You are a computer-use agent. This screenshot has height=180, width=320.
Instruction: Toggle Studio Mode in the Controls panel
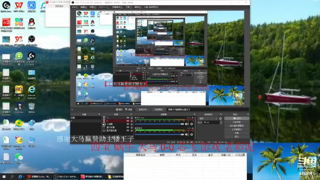click(x=237, y=129)
